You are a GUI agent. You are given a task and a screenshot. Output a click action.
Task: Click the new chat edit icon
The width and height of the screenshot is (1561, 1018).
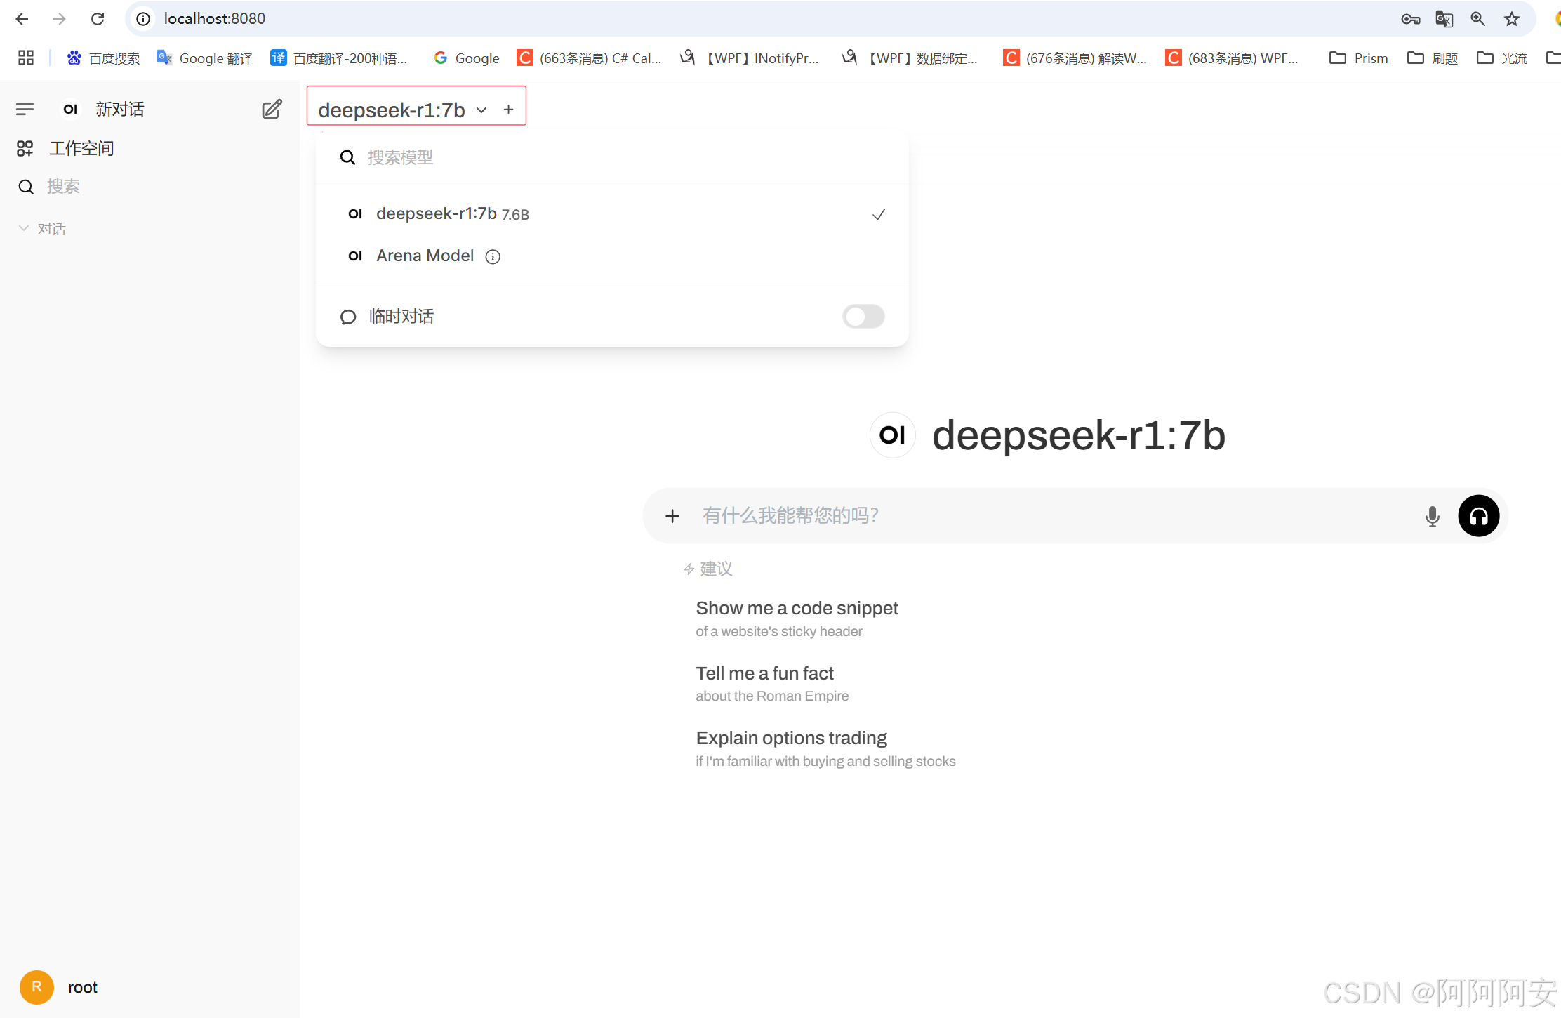click(272, 110)
